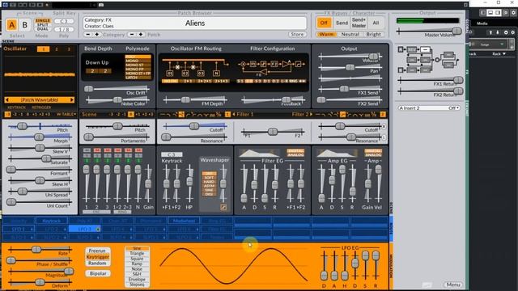
Task: Click the Store patch button
Action: click(297, 34)
